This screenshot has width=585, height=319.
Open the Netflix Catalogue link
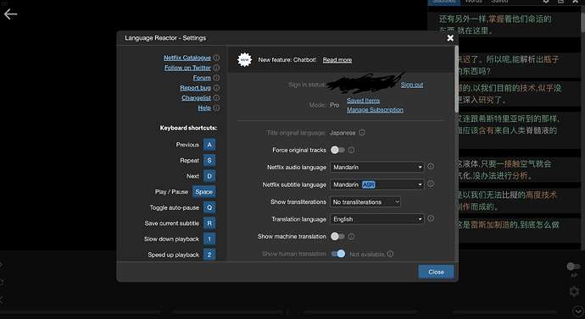point(187,58)
